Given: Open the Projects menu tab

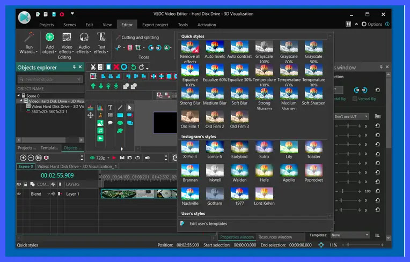Looking at the screenshot, I should (46, 25).
